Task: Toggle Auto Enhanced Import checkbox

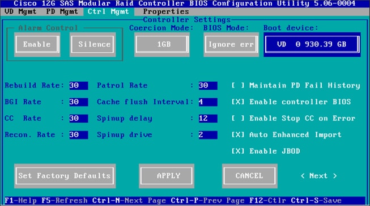Action: 238,135
